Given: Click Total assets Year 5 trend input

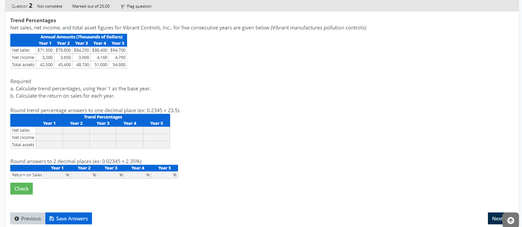Looking at the screenshot, I should (x=157, y=145).
